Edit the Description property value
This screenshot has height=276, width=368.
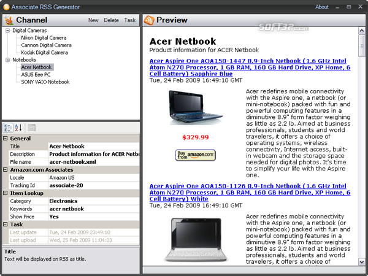point(94,154)
